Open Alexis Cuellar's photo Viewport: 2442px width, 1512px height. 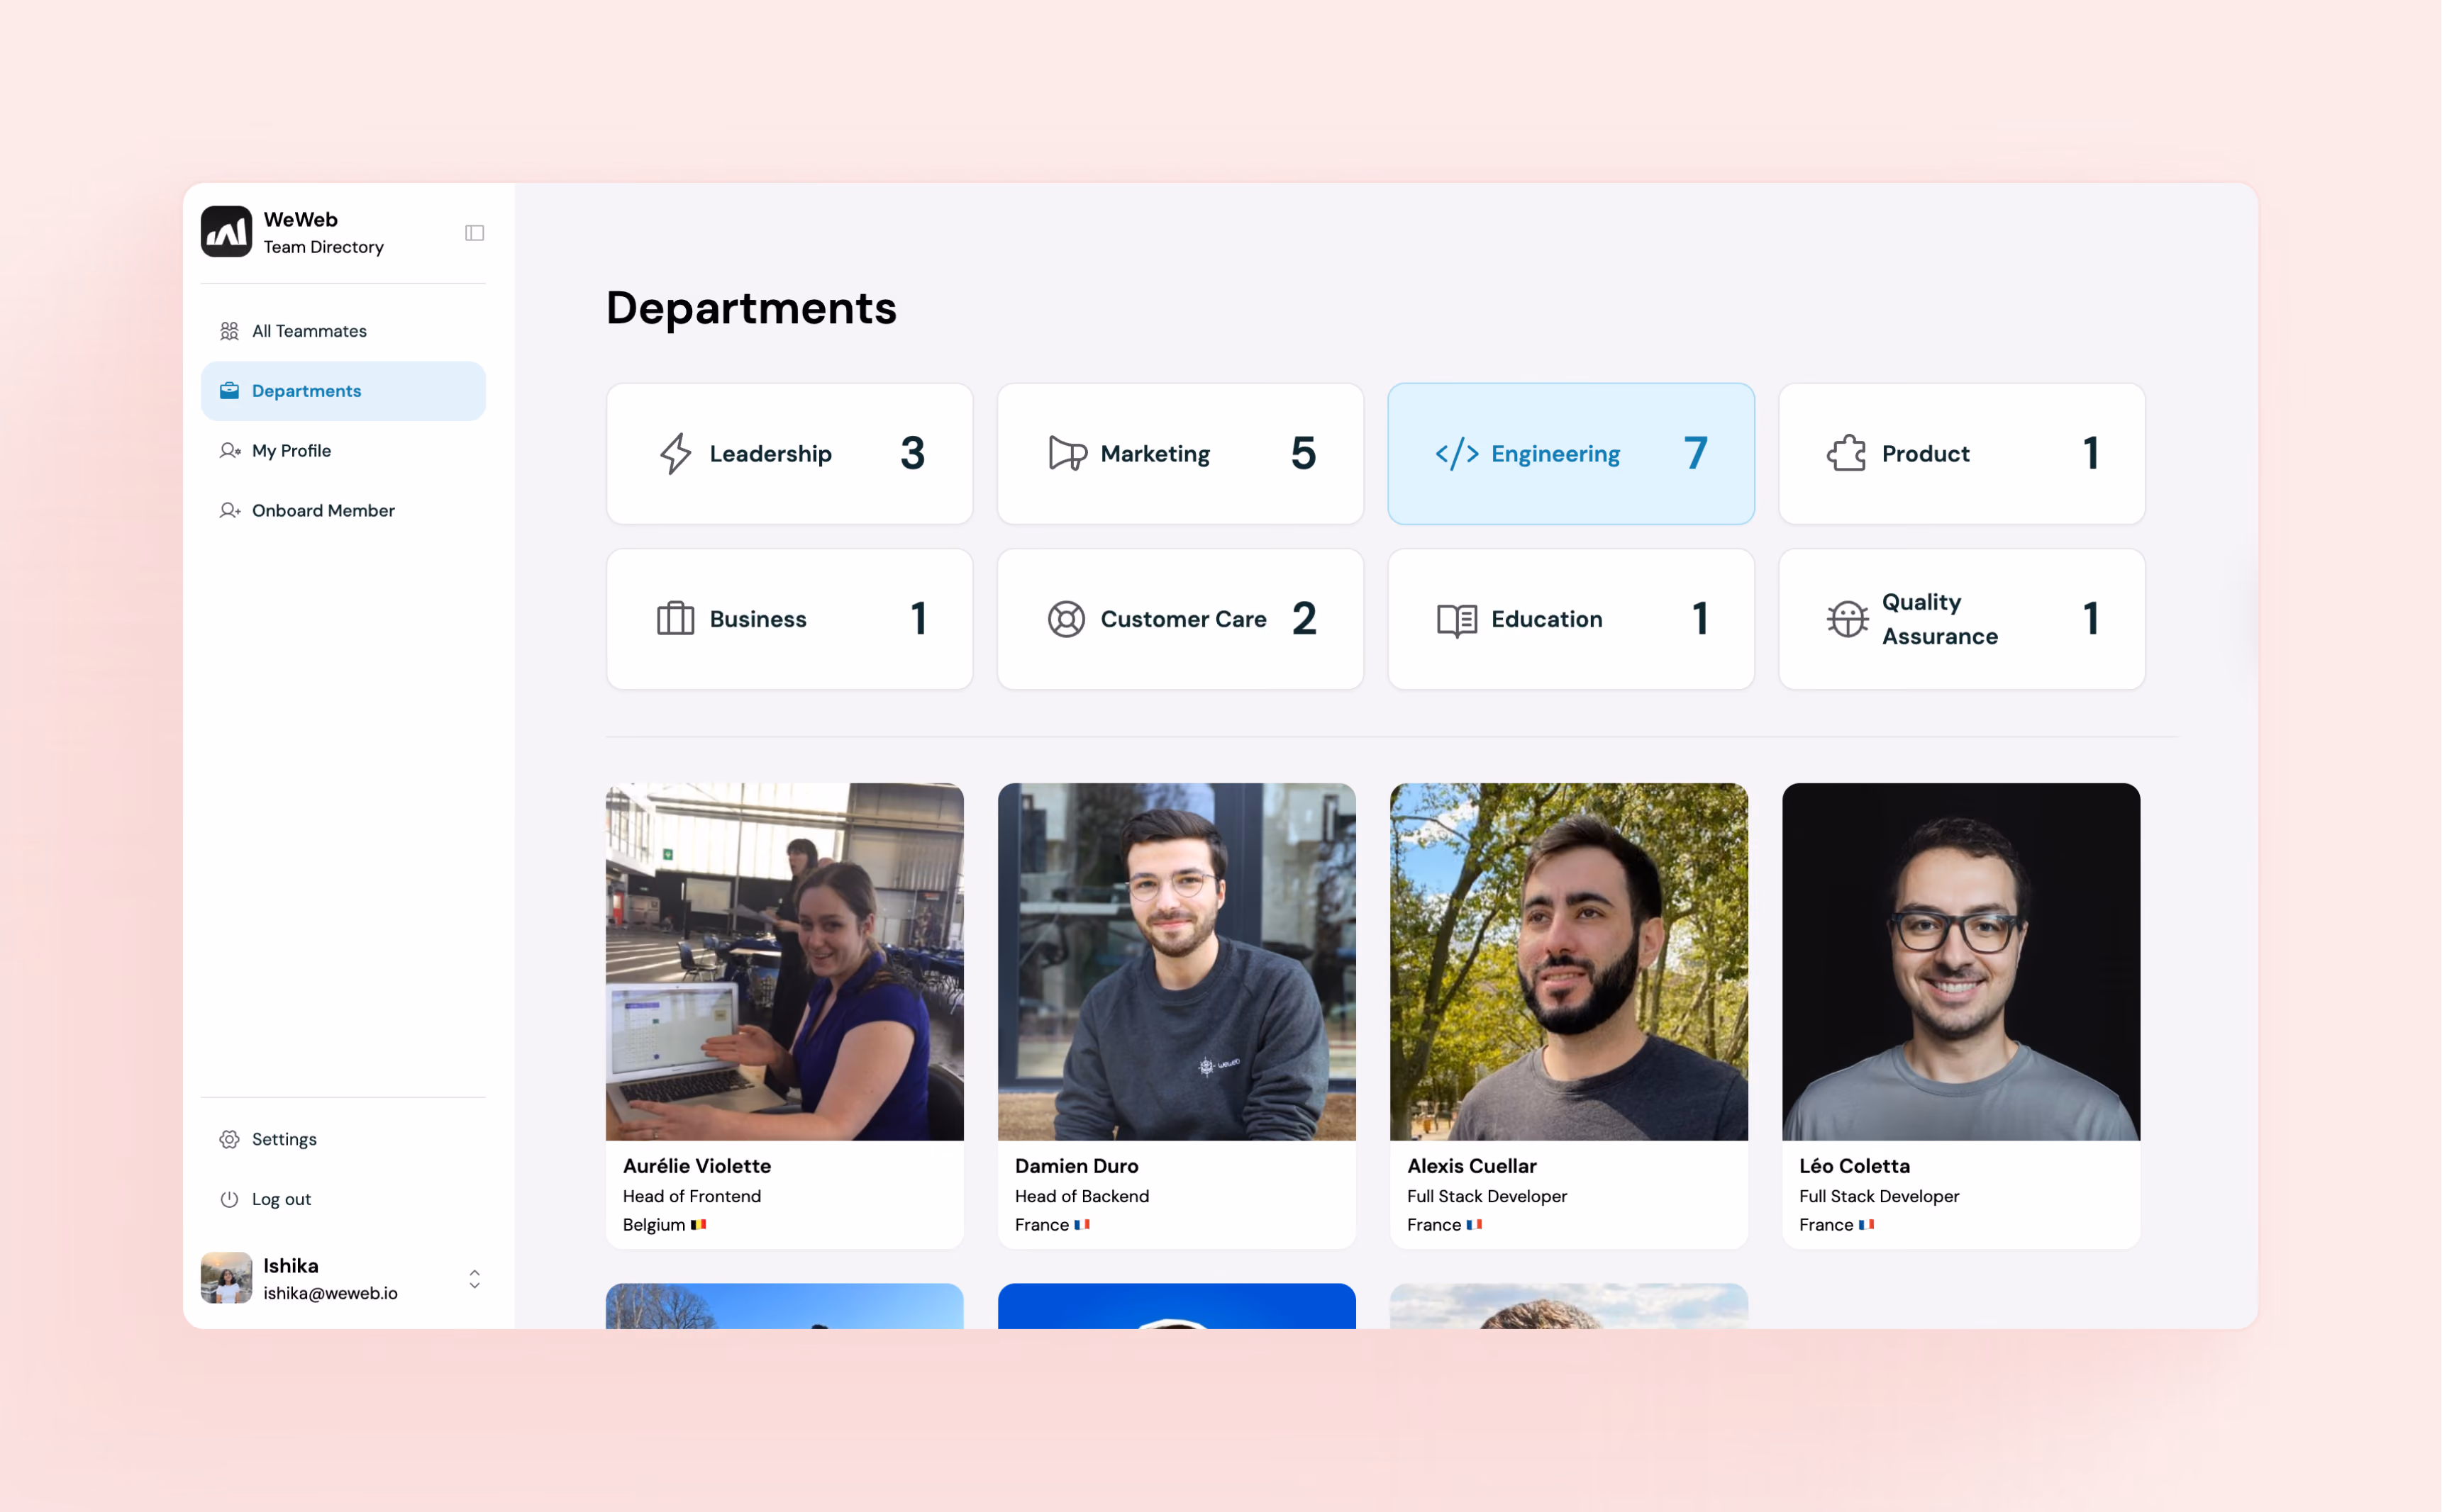click(1569, 962)
